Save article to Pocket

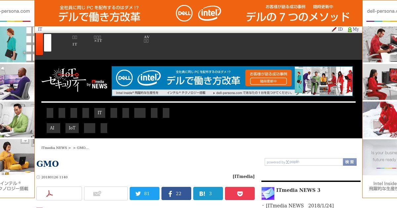click(x=240, y=193)
